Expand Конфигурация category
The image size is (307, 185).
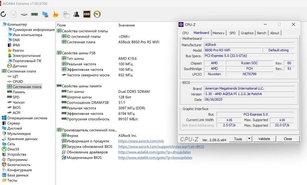pos(19,170)
